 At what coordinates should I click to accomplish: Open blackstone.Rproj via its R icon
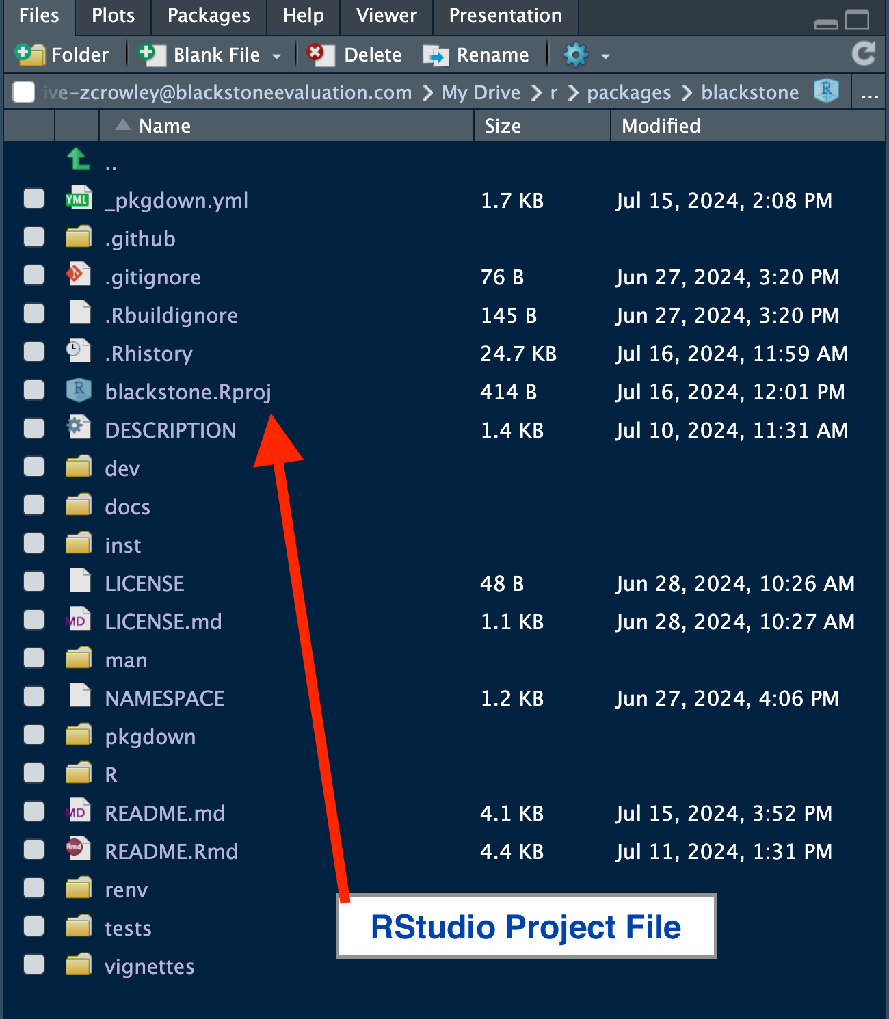pyautogui.click(x=78, y=391)
